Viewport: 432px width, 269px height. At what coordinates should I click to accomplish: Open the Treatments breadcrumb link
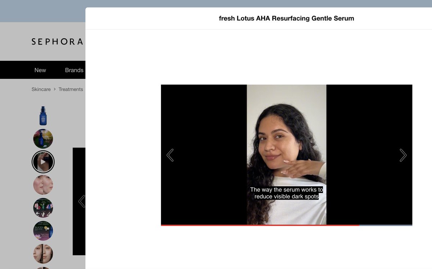[71, 89]
